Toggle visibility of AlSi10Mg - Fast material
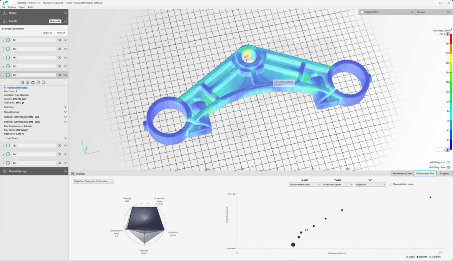The height and width of the screenshot is (261, 453). pyautogui.click(x=449, y=162)
